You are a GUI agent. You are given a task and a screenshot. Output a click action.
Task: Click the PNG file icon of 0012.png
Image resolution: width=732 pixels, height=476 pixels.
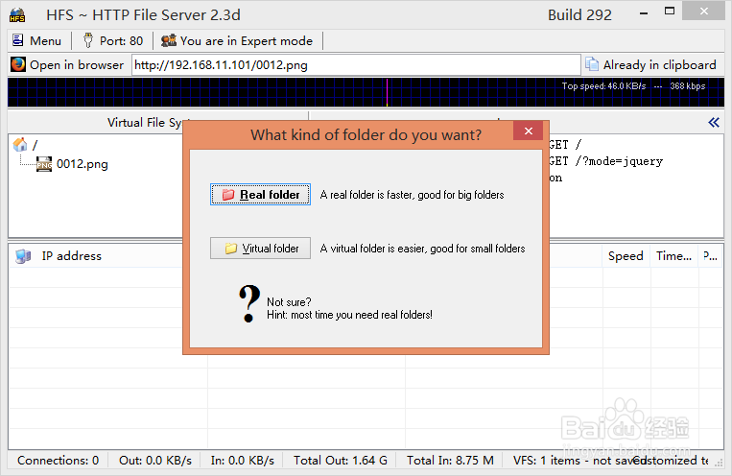pos(44,164)
